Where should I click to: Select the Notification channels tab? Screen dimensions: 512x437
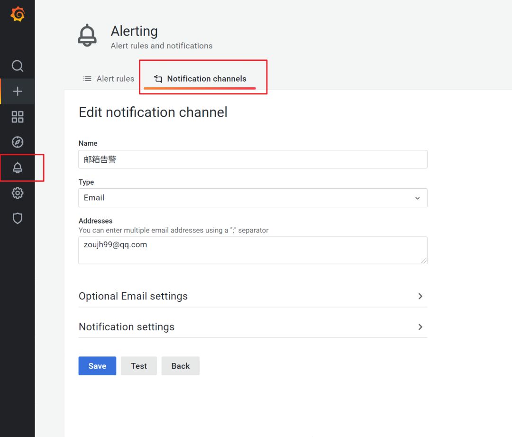200,79
